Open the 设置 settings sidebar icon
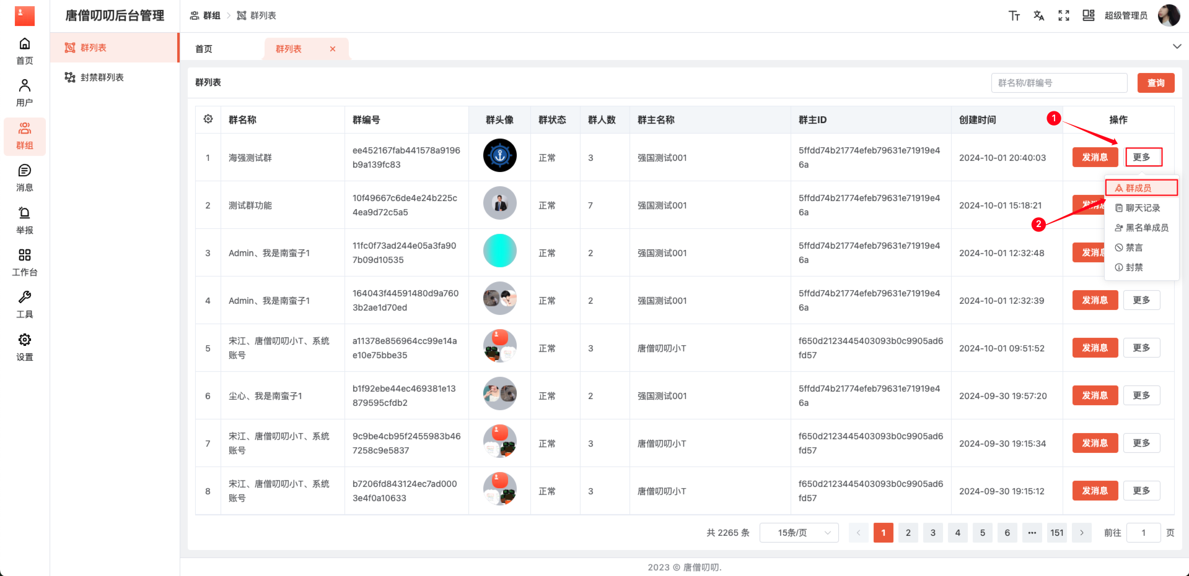The width and height of the screenshot is (1189, 576). pos(25,347)
